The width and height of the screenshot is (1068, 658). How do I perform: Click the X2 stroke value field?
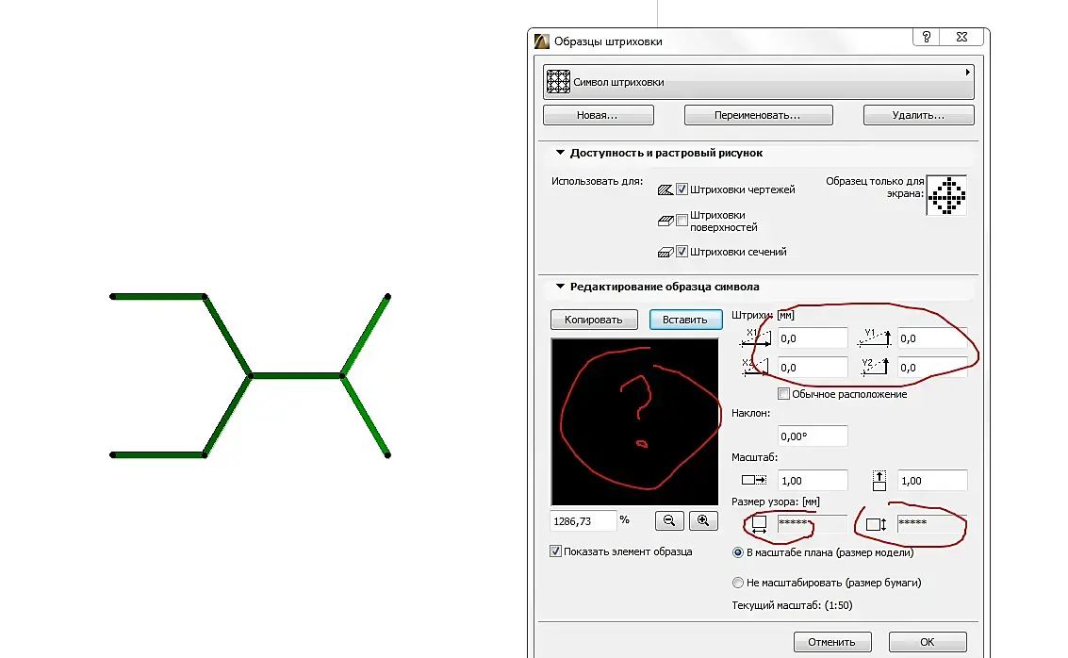813,367
